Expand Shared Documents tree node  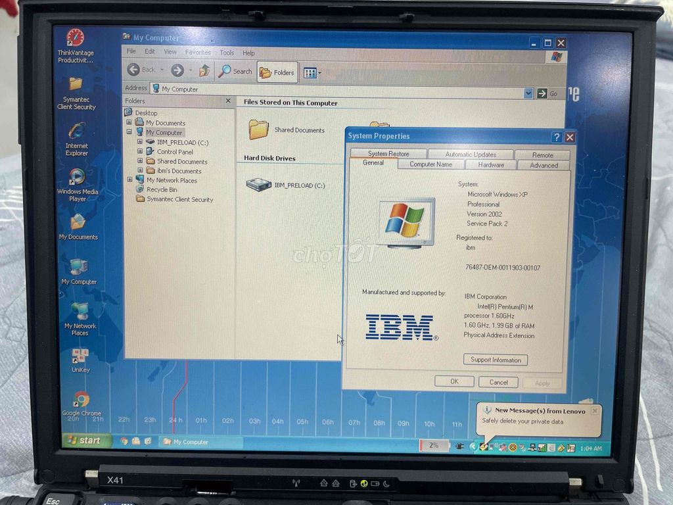[139, 160]
